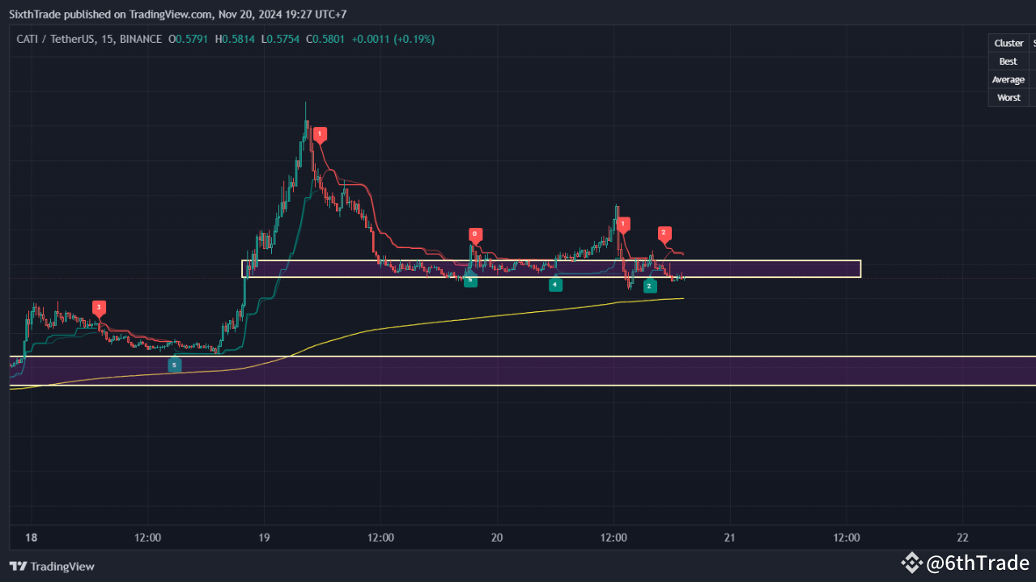Click the red "6" marker above the resistance zone
Viewport: 1036px width, 582px height.
coord(475,234)
